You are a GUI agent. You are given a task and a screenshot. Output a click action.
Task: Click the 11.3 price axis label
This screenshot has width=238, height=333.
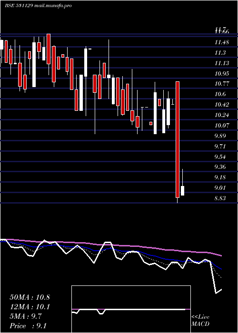coord(220,53)
